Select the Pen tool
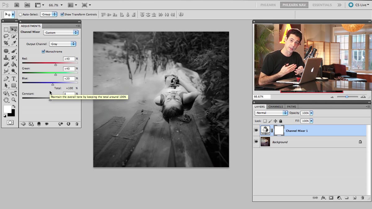372x209 pixels. [x=6, y=79]
